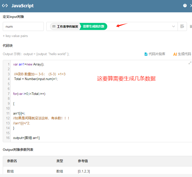This screenshot has height=177, width=192.
Task: Select the 数组 row in output parameters
Action: (x=11, y=171)
